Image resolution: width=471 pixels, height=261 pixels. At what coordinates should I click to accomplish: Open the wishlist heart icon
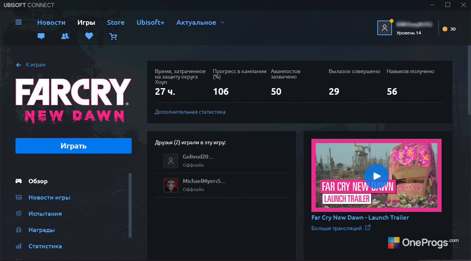click(x=89, y=36)
